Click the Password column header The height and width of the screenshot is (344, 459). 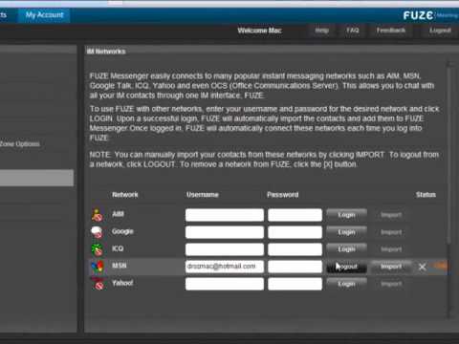[282, 195]
